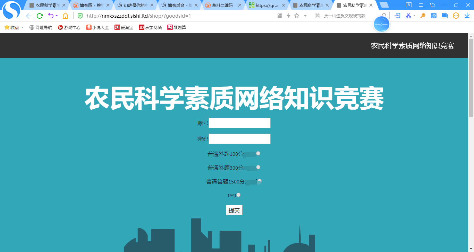Image resolution: width=474 pixels, height=252 pixels.
Task: Select the 普通答题300分 radio button
Action: coord(258,167)
